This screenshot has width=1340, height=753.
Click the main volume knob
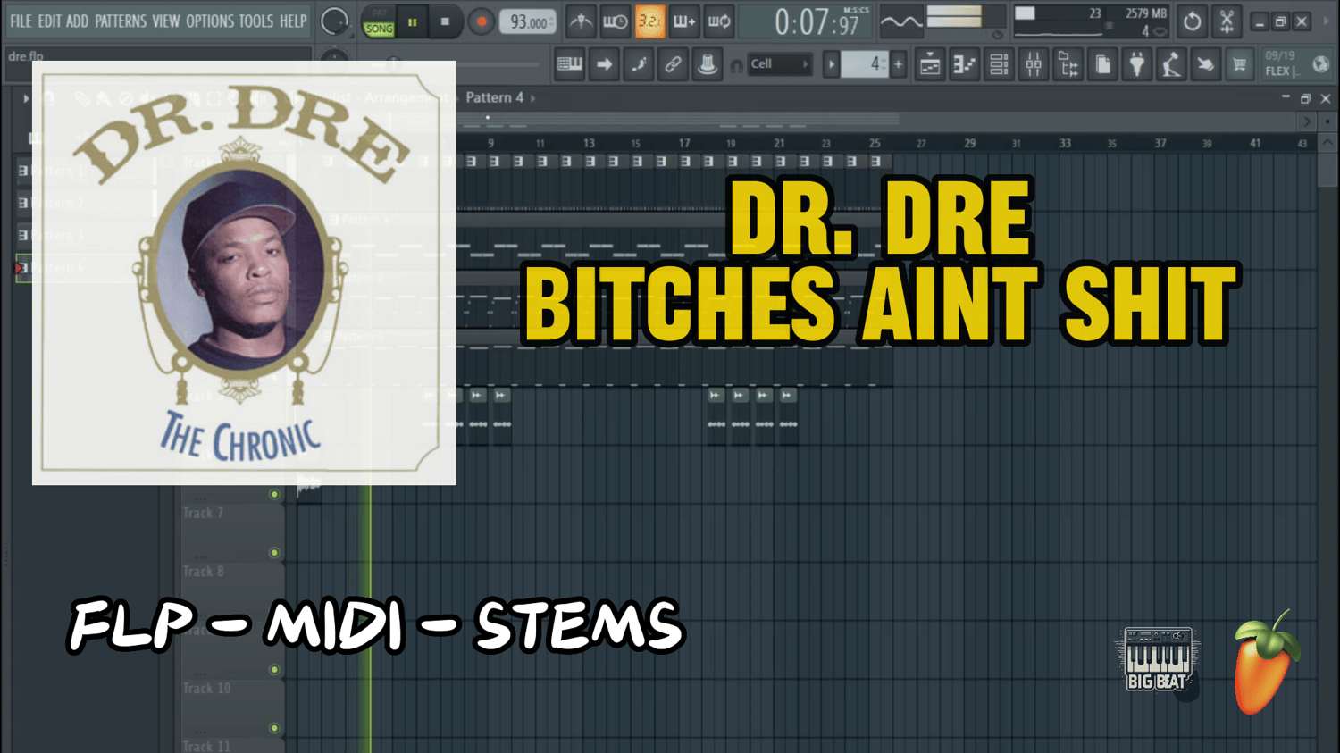pyautogui.click(x=334, y=21)
